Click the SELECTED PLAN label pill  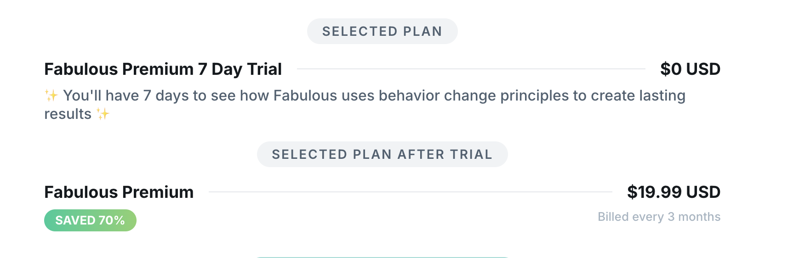[382, 31]
